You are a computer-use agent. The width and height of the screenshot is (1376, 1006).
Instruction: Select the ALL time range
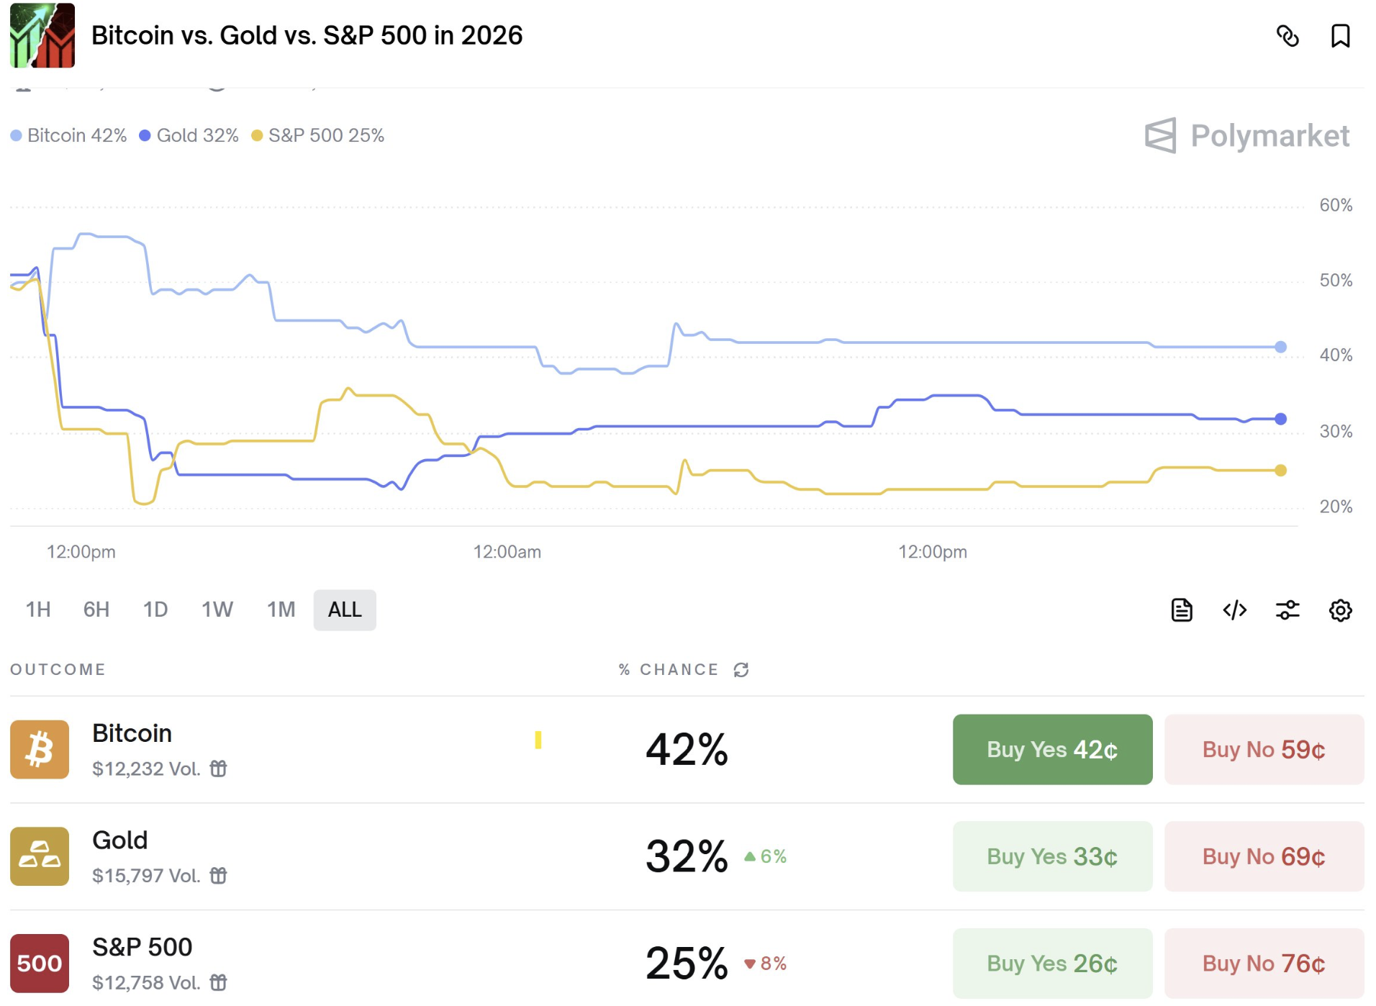click(x=344, y=610)
